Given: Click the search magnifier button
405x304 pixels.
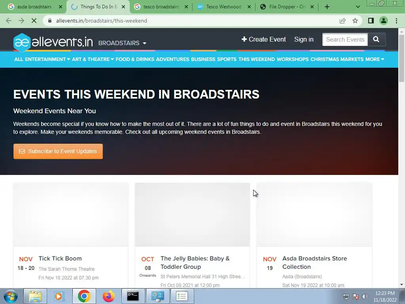Looking at the screenshot, I should click(377, 39).
